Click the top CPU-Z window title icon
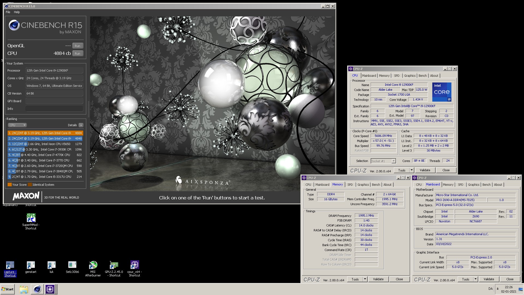 [x=351, y=69]
